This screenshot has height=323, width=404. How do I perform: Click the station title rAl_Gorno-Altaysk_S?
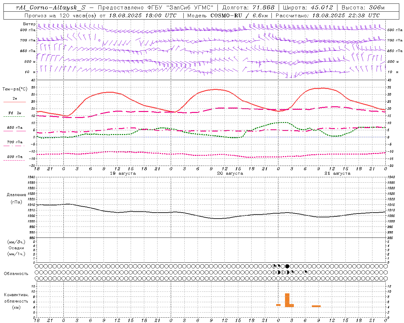(x=50, y=8)
